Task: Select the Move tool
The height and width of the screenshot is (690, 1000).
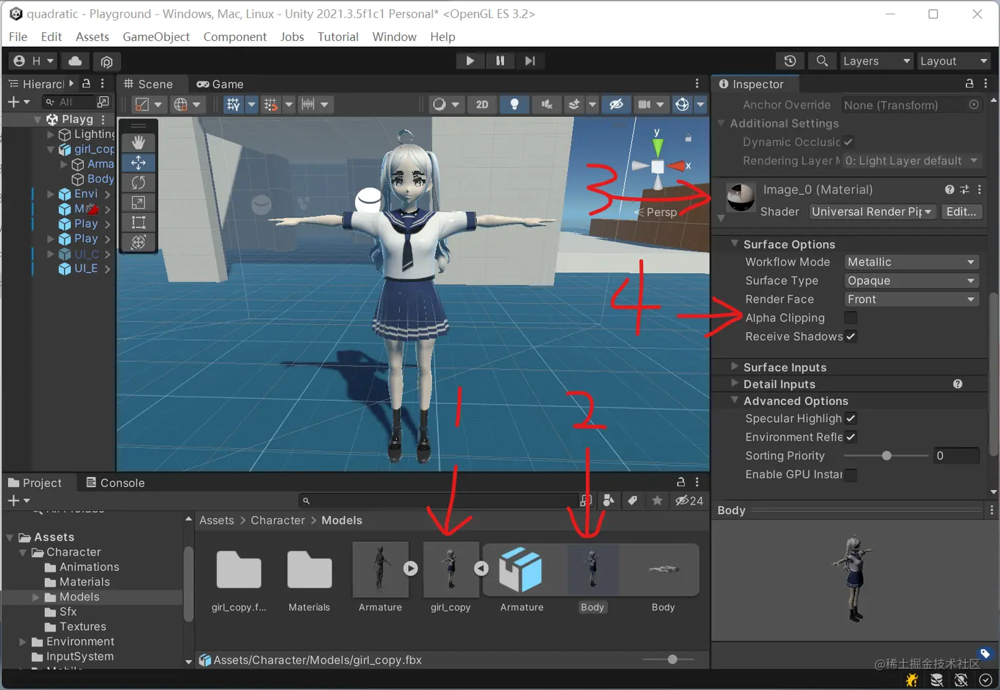Action: click(x=138, y=162)
